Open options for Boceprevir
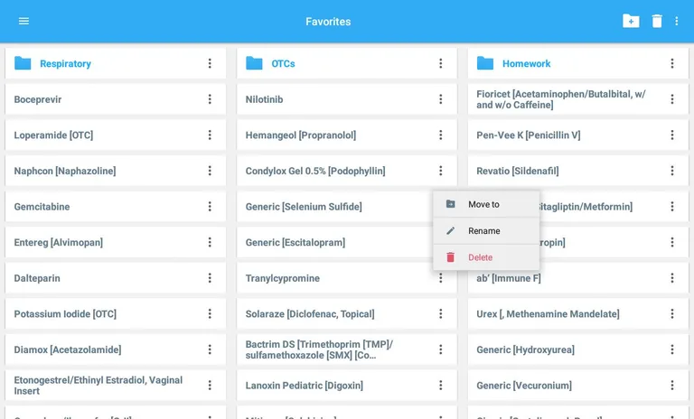 (210, 99)
